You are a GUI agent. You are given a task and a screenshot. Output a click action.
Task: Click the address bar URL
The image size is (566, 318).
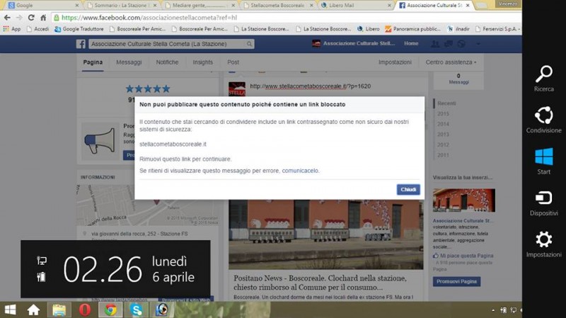pyautogui.click(x=149, y=17)
